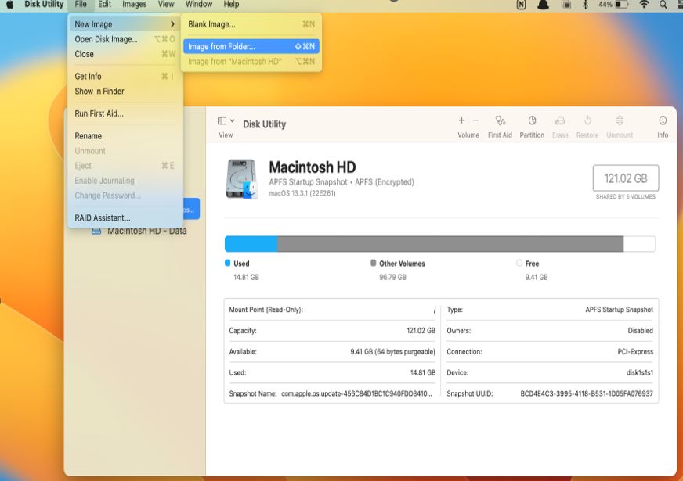The width and height of the screenshot is (683, 481).
Task: Select the Erase tool in toolbar
Action: tap(559, 124)
